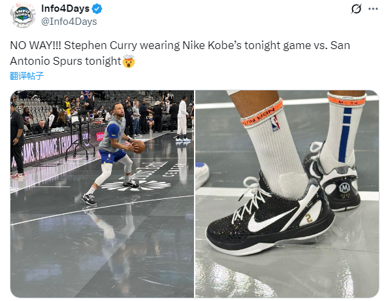Open the right close-up sneaker photo

point(287,194)
